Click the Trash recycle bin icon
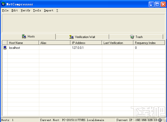This screenshot has width=167, height=122. (132, 37)
